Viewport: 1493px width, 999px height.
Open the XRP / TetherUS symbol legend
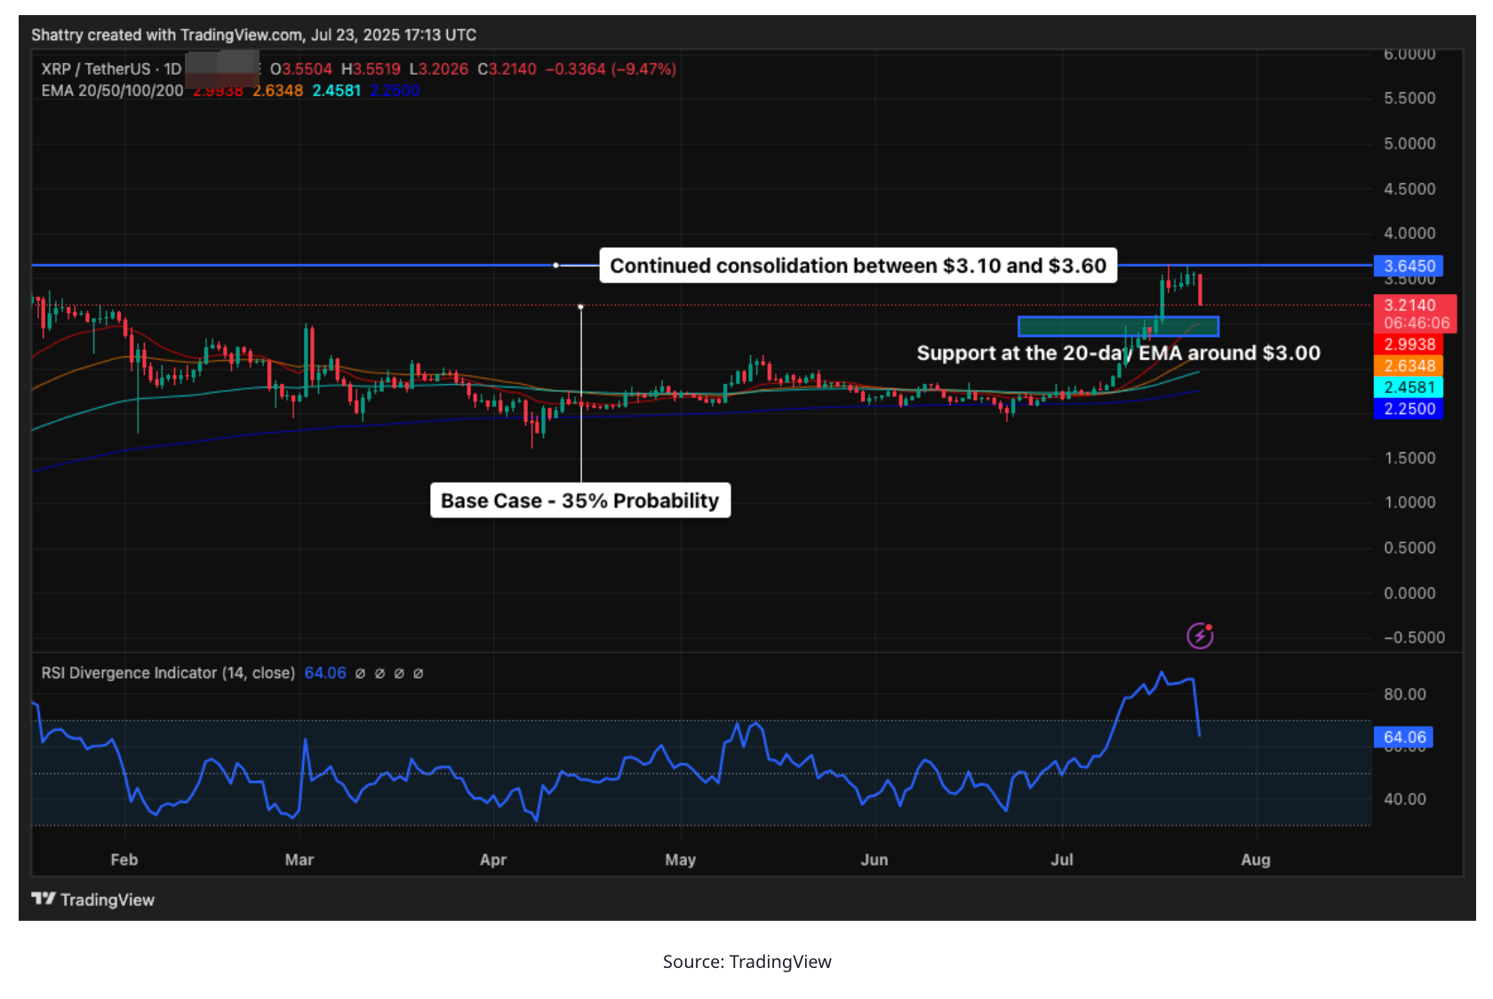(111, 69)
